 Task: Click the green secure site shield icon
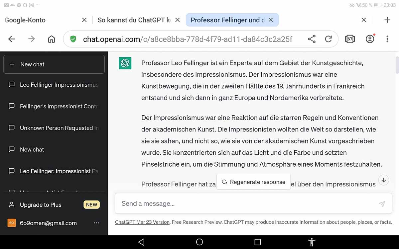(x=73, y=39)
